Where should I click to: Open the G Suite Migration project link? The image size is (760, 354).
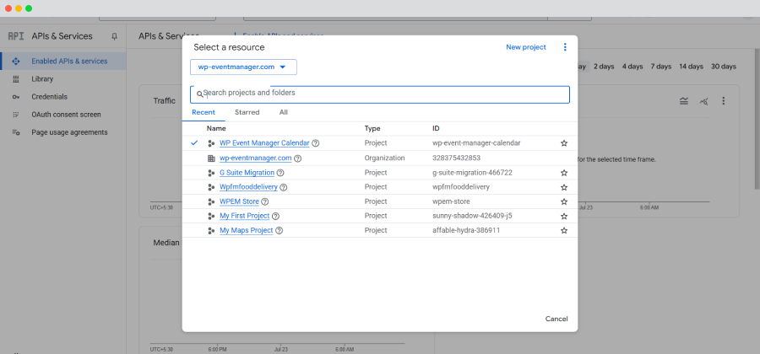pos(247,173)
